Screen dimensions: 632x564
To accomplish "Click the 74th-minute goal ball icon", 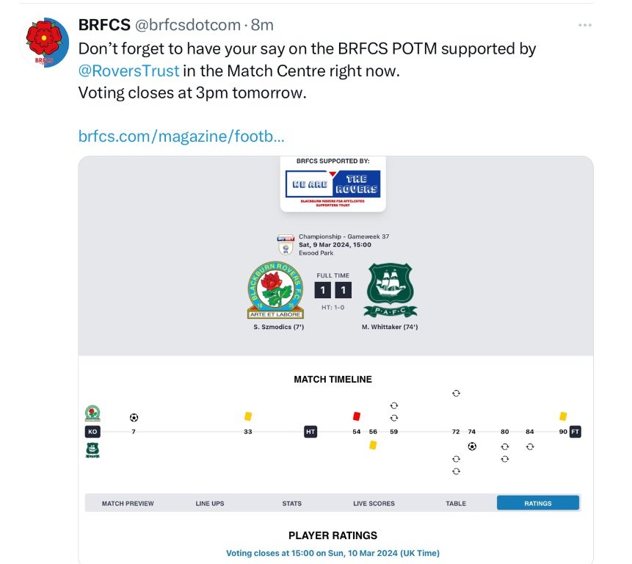I will [472, 446].
